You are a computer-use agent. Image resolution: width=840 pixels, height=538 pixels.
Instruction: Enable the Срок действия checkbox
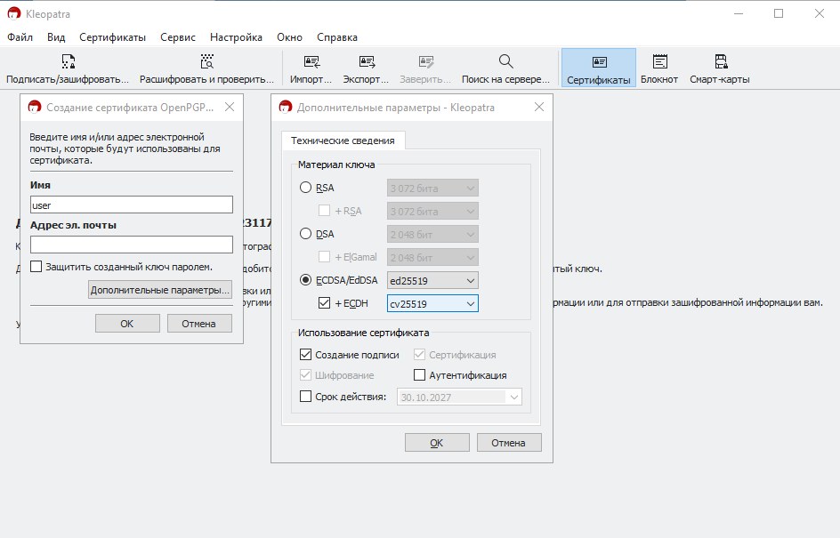pyautogui.click(x=305, y=397)
